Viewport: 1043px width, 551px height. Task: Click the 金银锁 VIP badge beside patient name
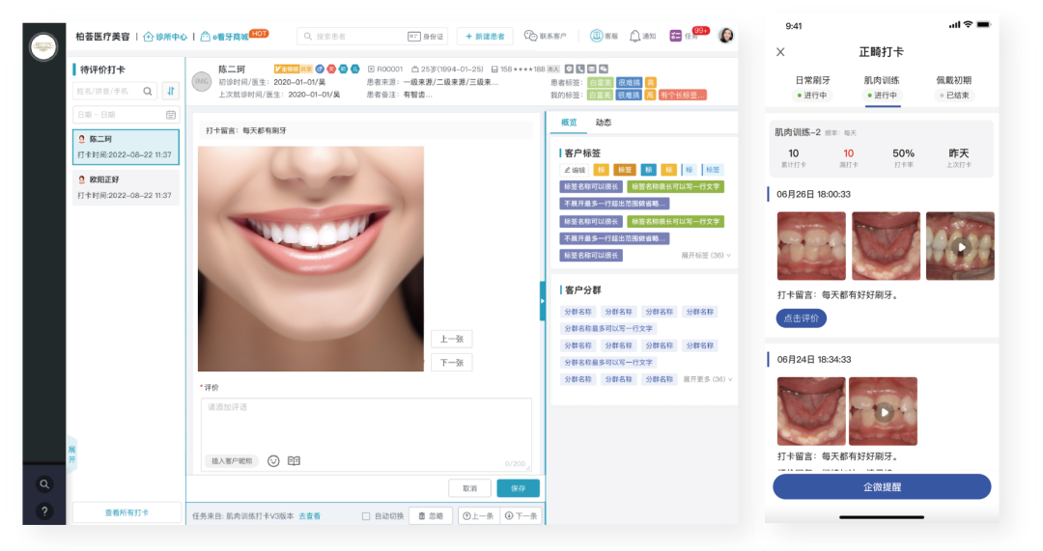coord(293,69)
